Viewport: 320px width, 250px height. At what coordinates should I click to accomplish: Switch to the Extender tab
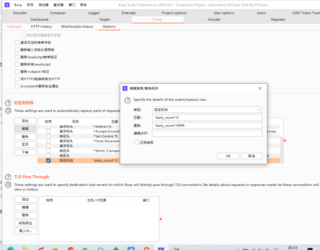tap(129, 13)
